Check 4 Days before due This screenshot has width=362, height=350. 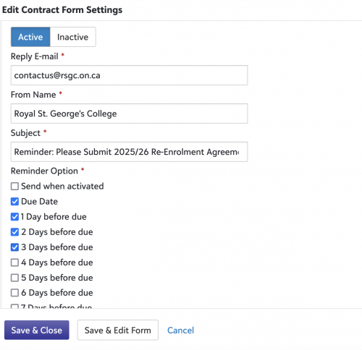14,262
